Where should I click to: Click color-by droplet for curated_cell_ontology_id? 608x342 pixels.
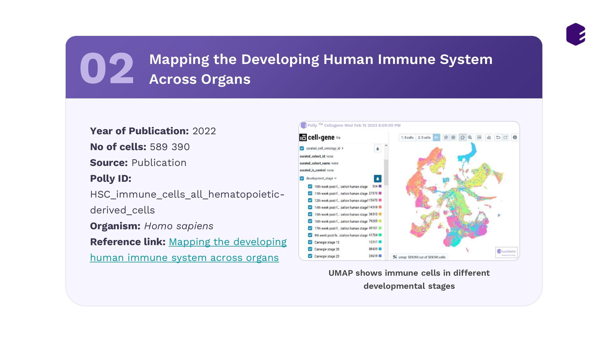click(x=377, y=149)
